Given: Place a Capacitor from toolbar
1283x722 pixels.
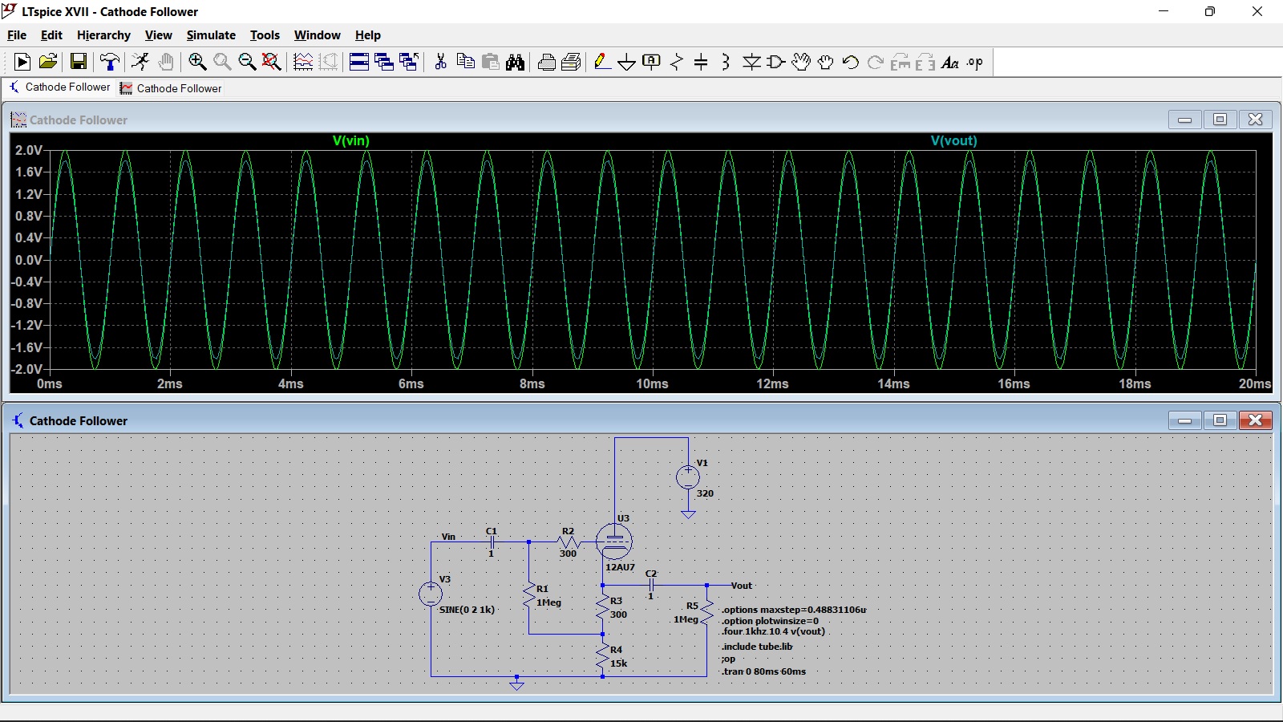Looking at the screenshot, I should (x=701, y=62).
